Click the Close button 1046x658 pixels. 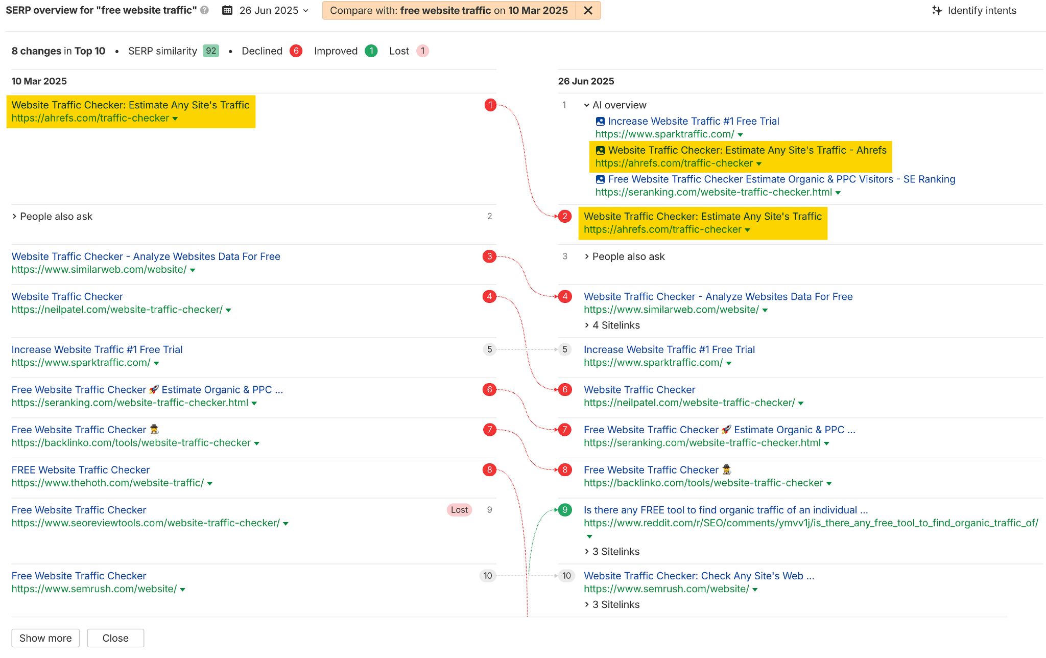(115, 638)
